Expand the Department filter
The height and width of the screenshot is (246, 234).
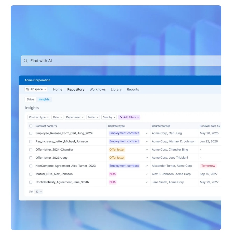75,117
